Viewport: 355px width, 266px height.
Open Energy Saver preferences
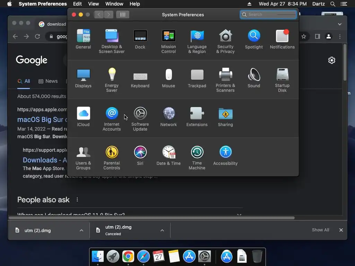click(x=112, y=80)
